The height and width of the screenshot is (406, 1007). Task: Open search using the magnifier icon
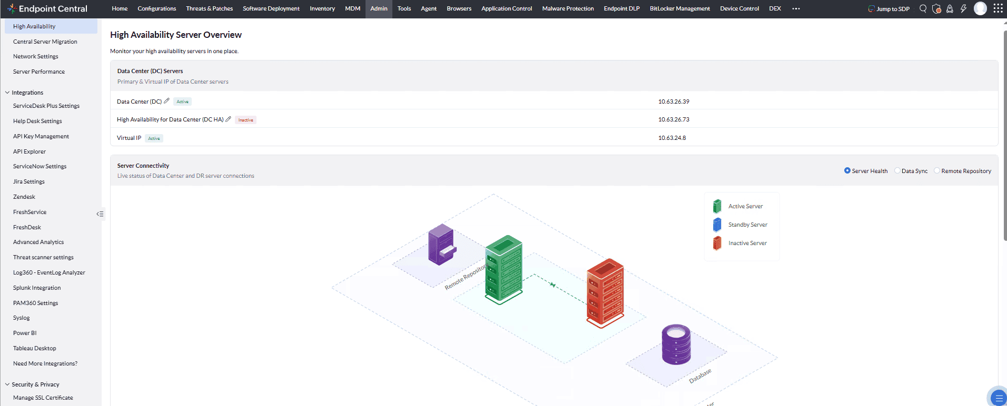pyautogui.click(x=923, y=8)
